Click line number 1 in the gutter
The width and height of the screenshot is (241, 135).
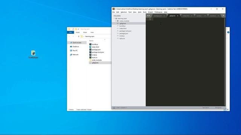[x=150, y=19]
